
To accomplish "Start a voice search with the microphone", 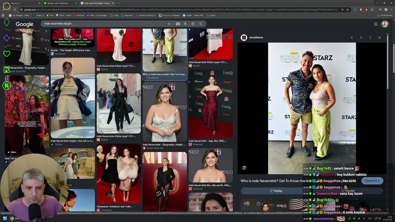I will [x=185, y=24].
